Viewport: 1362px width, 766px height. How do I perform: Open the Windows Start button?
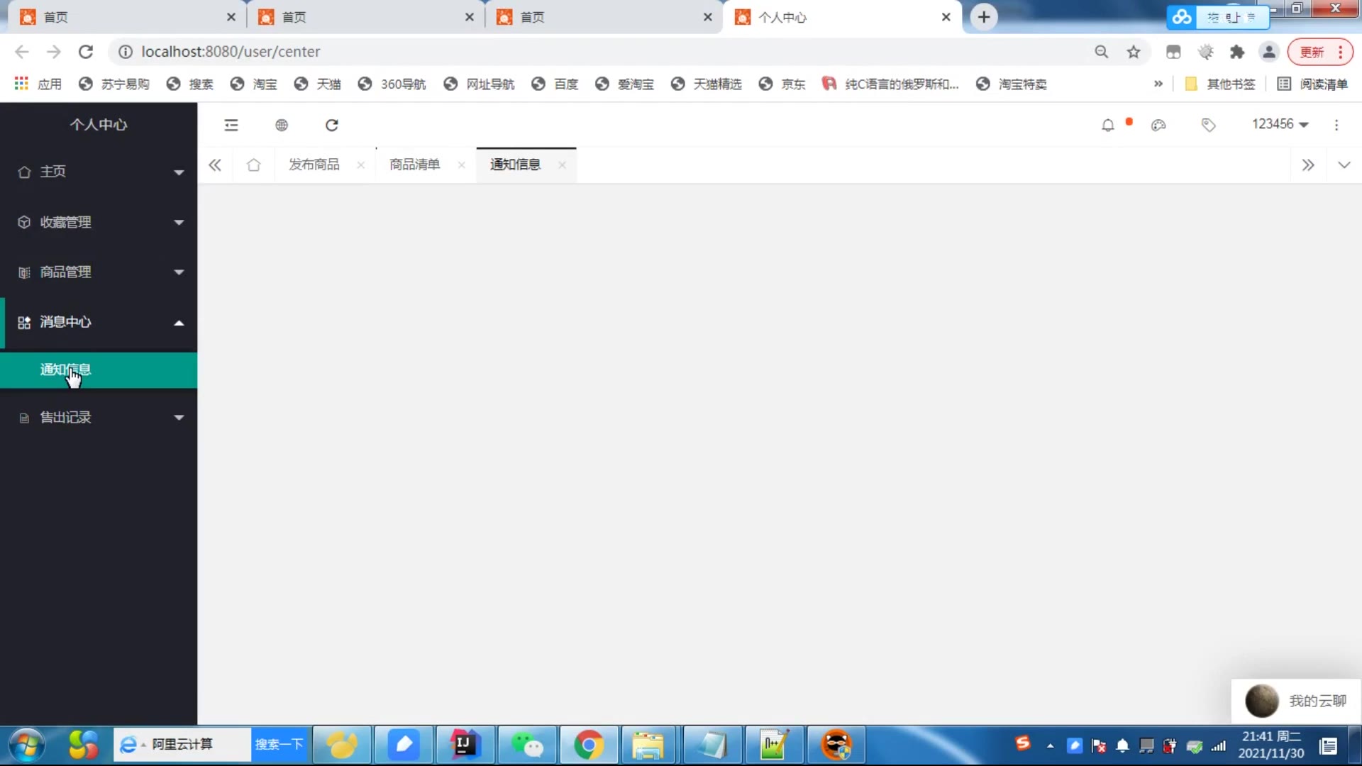coord(27,745)
